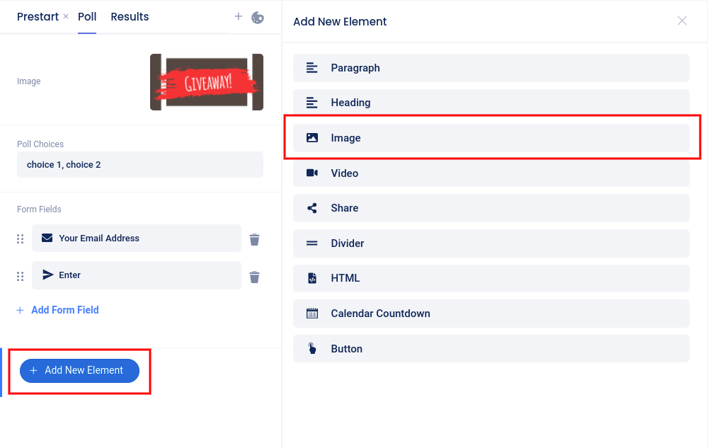This screenshot has width=708, height=448.
Task: Select the Poll tab
Action: [87, 17]
